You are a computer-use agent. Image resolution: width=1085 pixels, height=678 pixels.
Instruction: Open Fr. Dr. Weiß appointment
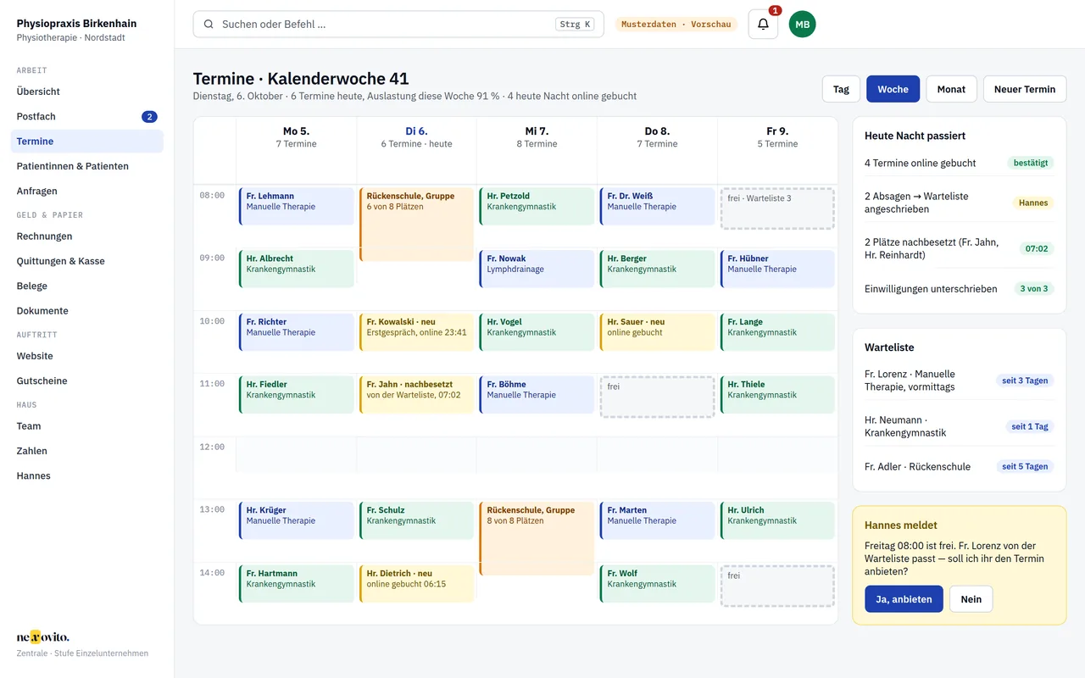coord(657,207)
